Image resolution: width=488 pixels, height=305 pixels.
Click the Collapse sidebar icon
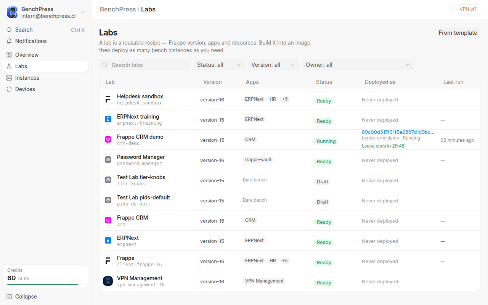click(9, 297)
